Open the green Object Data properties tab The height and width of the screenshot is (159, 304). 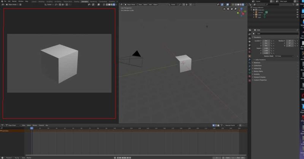tap(250, 73)
